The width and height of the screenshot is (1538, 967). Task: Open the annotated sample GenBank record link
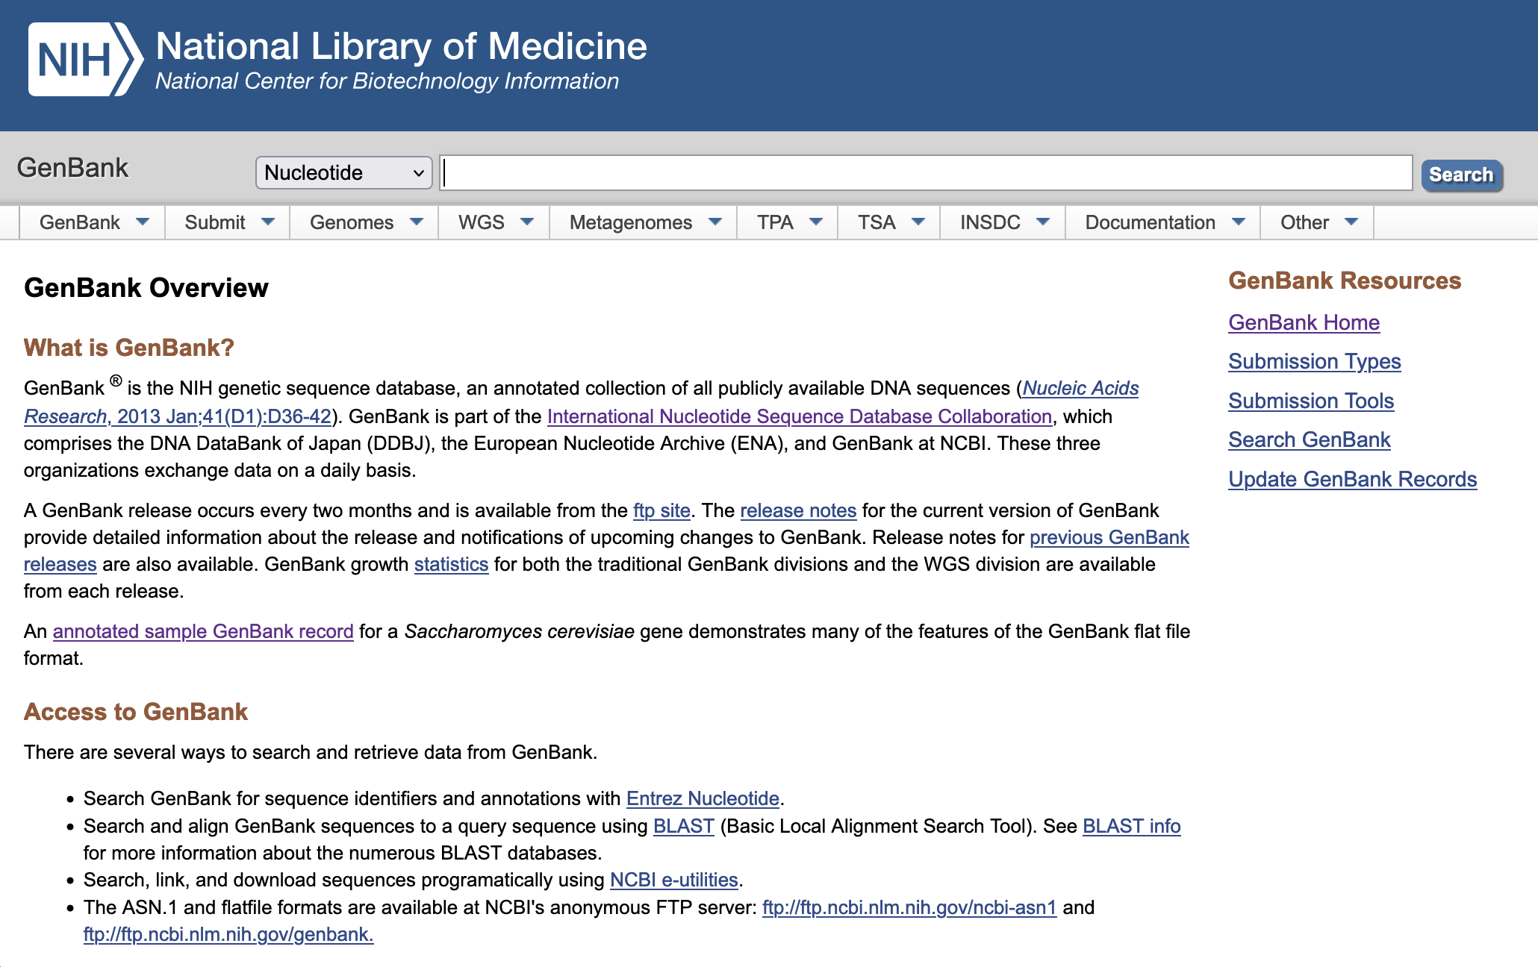tap(203, 631)
